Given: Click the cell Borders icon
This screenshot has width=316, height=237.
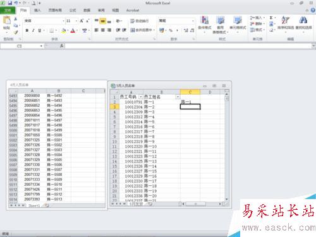Looking at the screenshot, I should pos(52,31).
